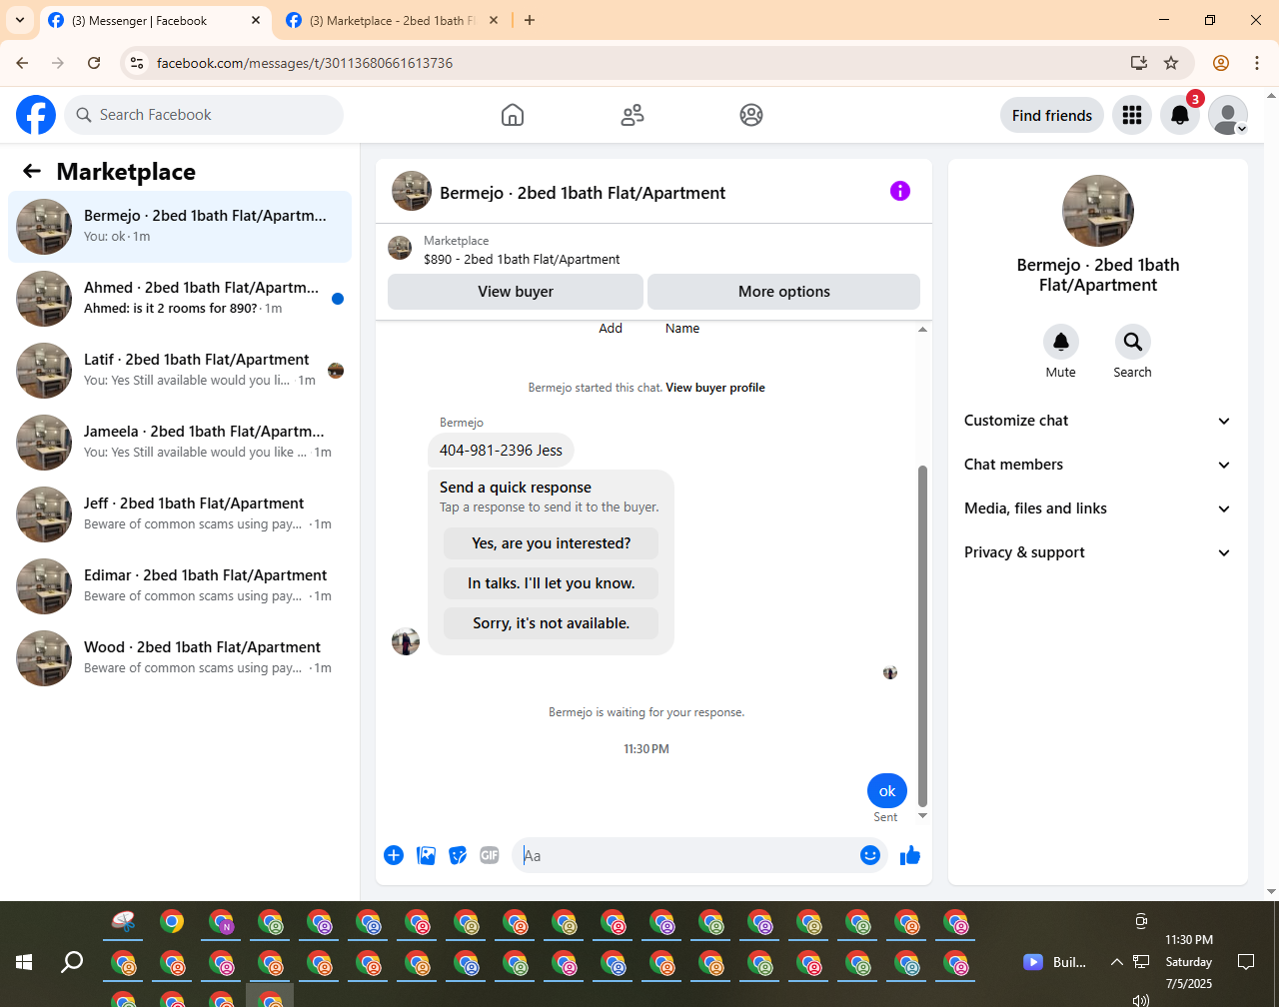Open Ahmed conversation in list
This screenshot has width=1279, height=1007.
coord(180,299)
